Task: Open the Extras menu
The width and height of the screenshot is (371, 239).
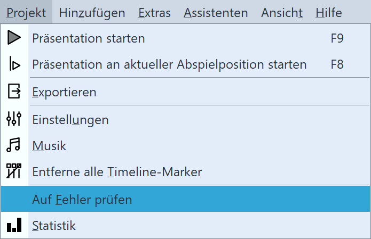Action: click(x=154, y=12)
